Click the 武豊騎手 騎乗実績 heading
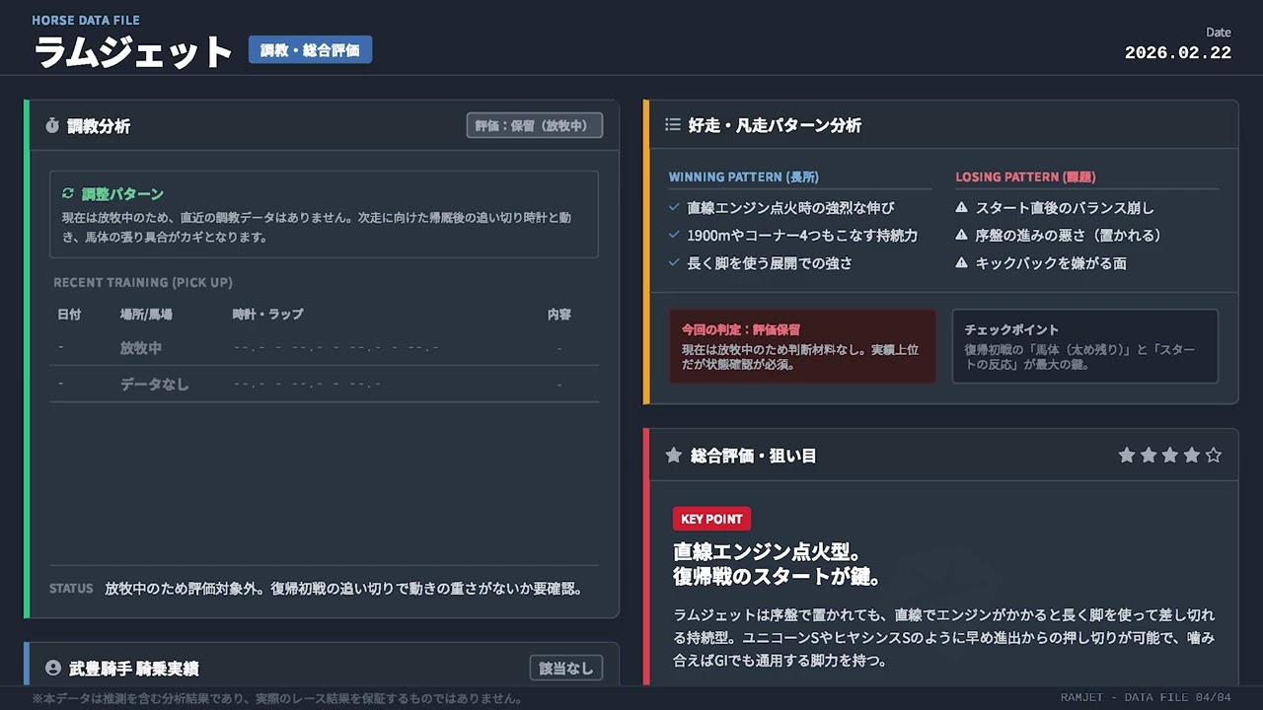This screenshot has height=710, width=1263. (x=134, y=669)
